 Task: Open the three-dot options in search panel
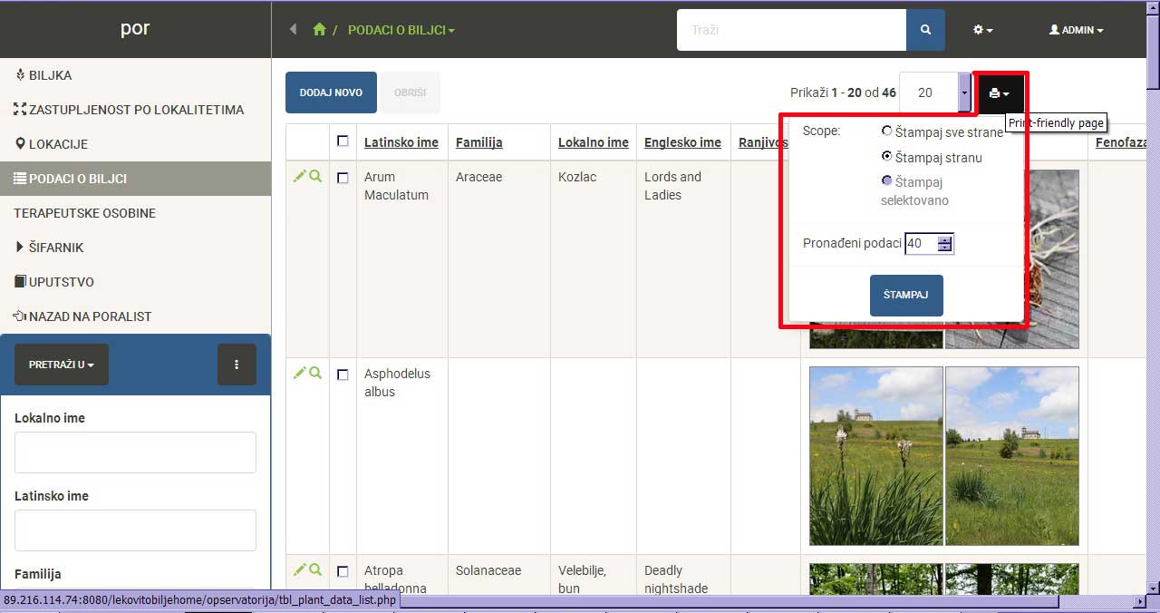click(237, 365)
